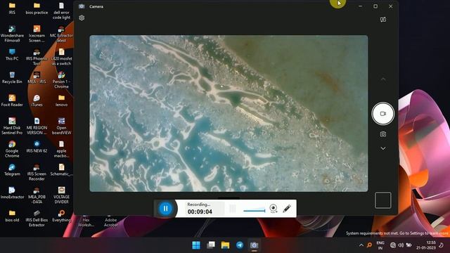Open ME REGION VERSION document
450x253 pixels.
37,126
